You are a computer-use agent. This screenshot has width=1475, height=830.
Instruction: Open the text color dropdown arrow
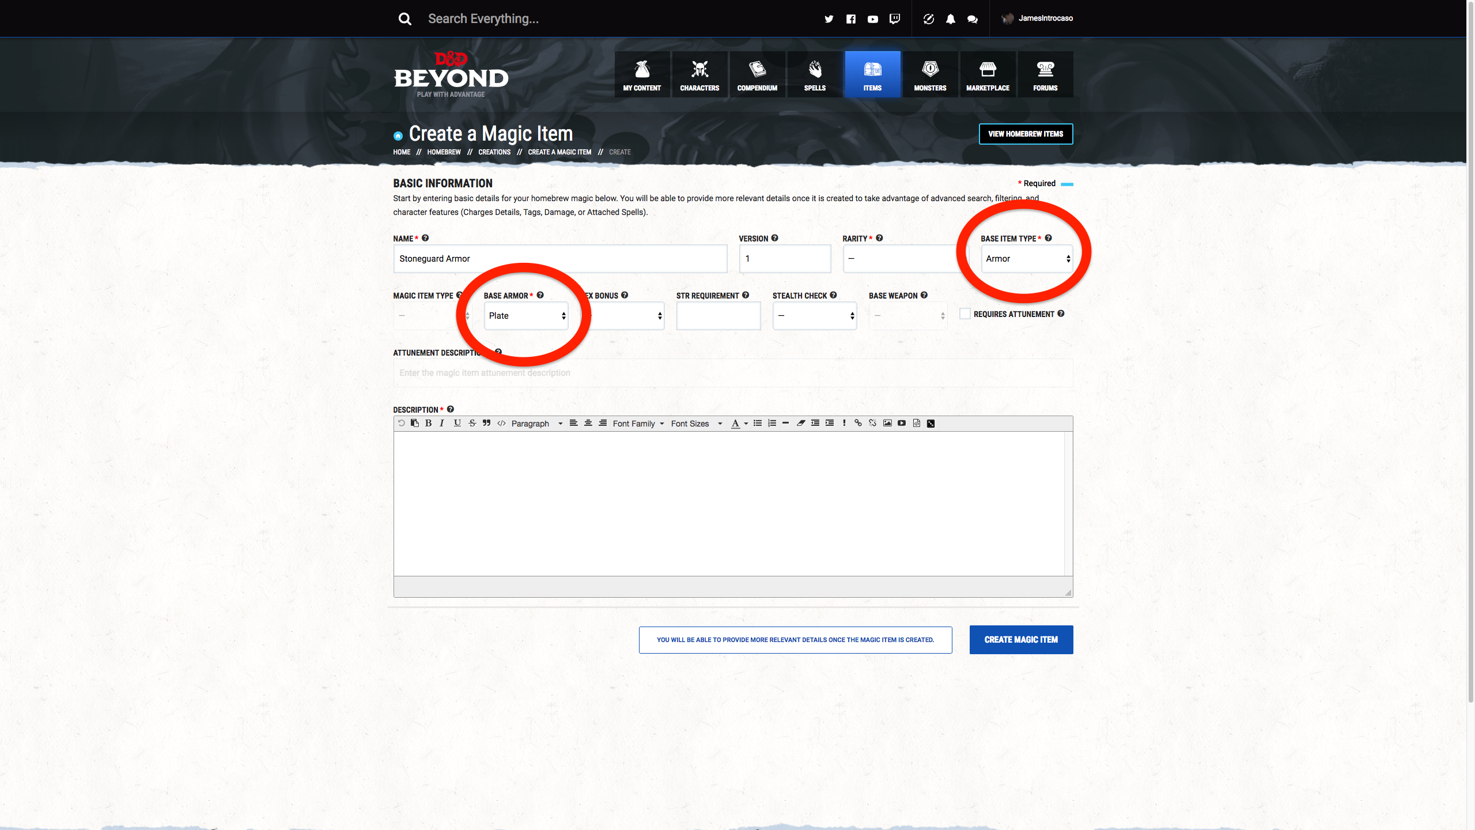(746, 424)
